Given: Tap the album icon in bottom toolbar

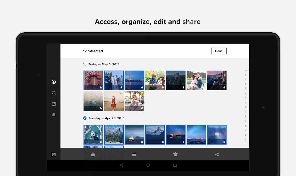Looking at the screenshot, I should [134, 154].
